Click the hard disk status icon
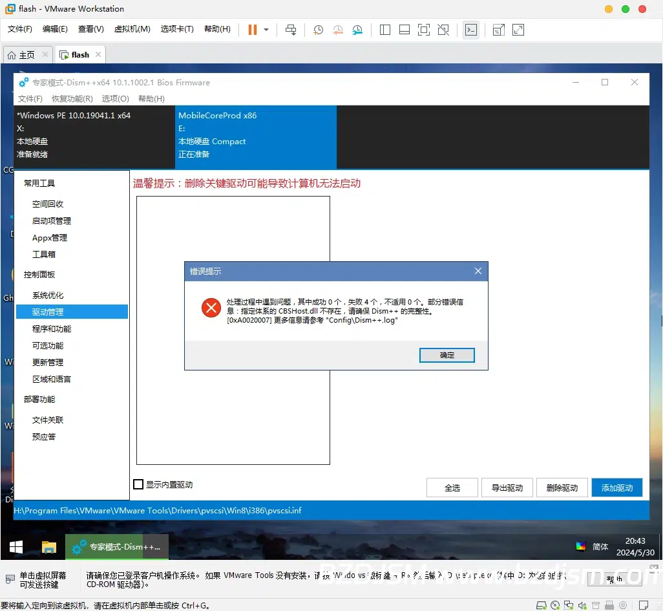Viewport: 663px width, 611px height. pyautogui.click(x=541, y=605)
